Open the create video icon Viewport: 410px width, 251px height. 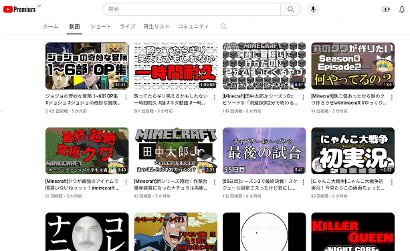pos(386,9)
